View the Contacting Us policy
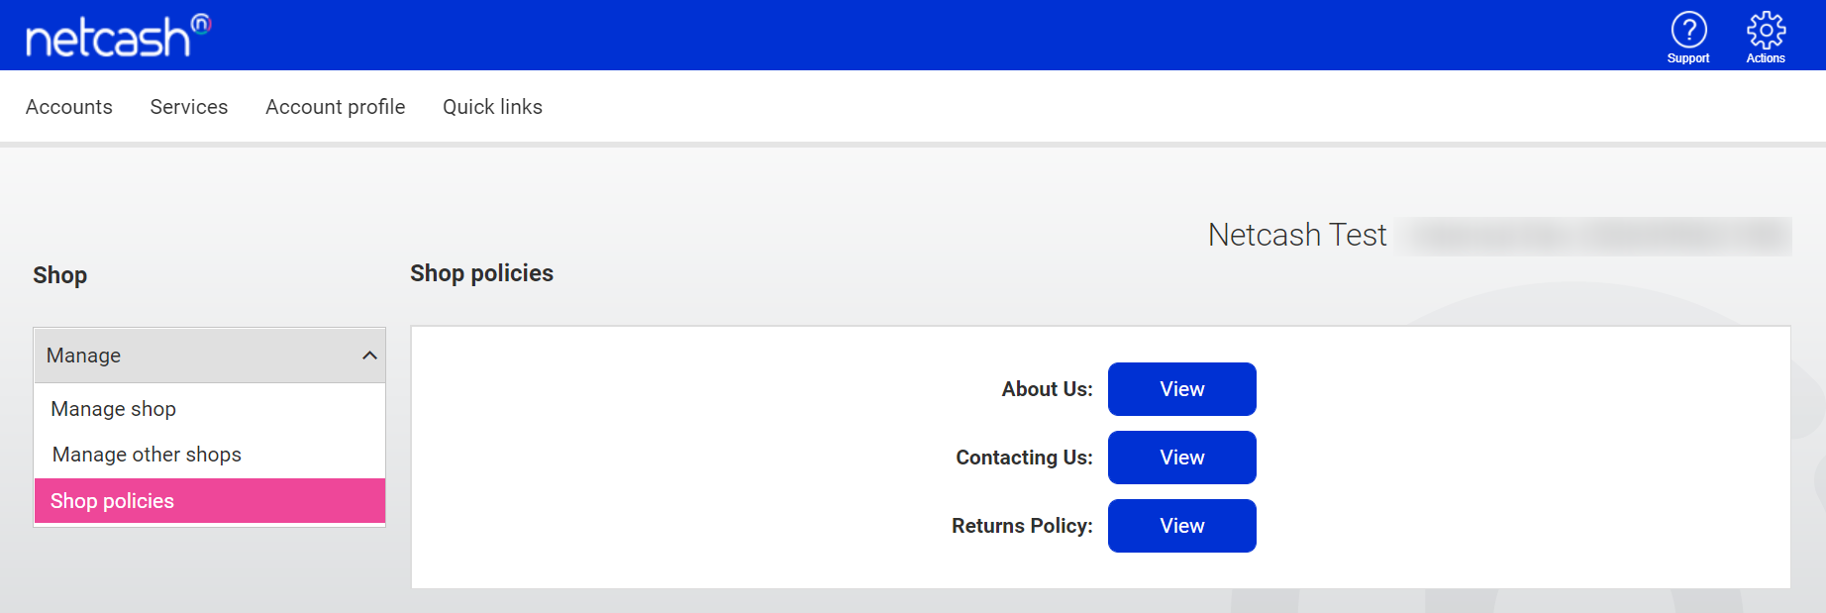Screen dimensions: 1826x613 1182,458
